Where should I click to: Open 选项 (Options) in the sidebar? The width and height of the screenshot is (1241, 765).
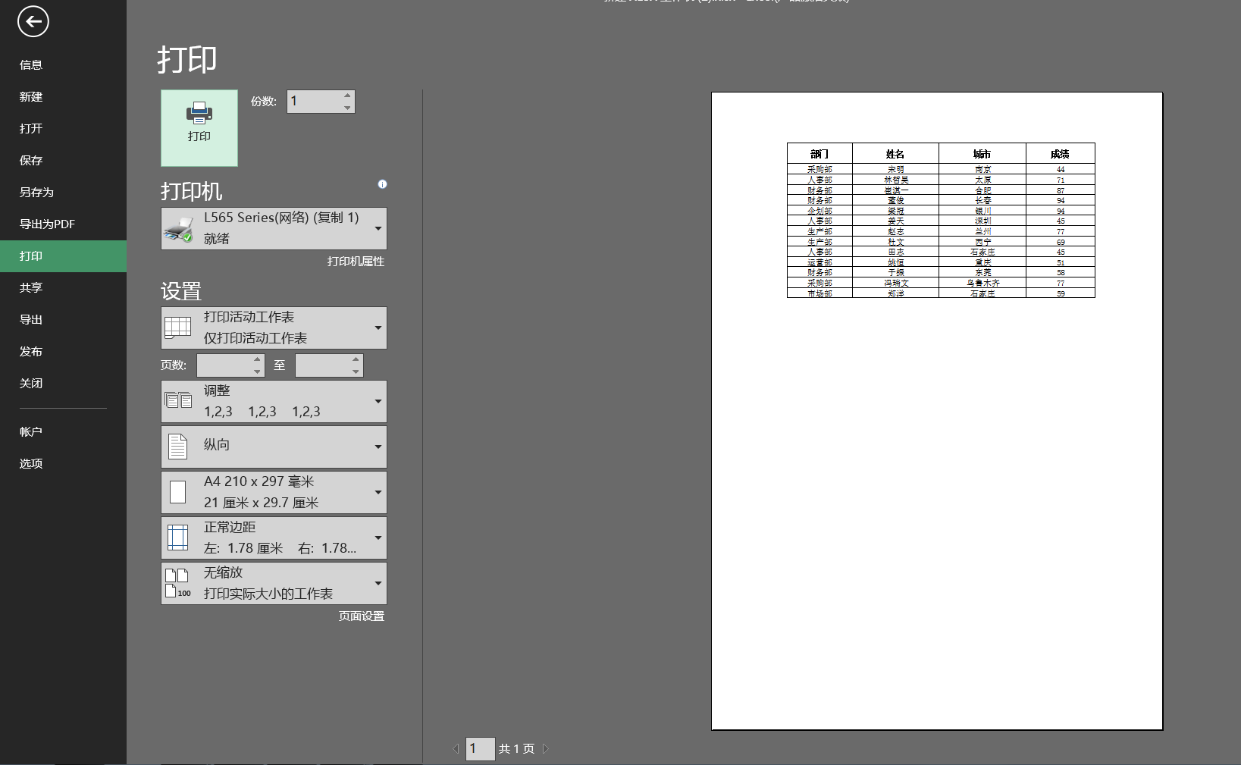click(63, 464)
